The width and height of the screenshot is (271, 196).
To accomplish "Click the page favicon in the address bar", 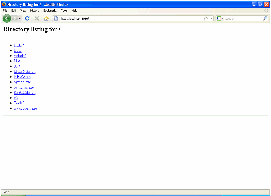I will click(x=56, y=18).
